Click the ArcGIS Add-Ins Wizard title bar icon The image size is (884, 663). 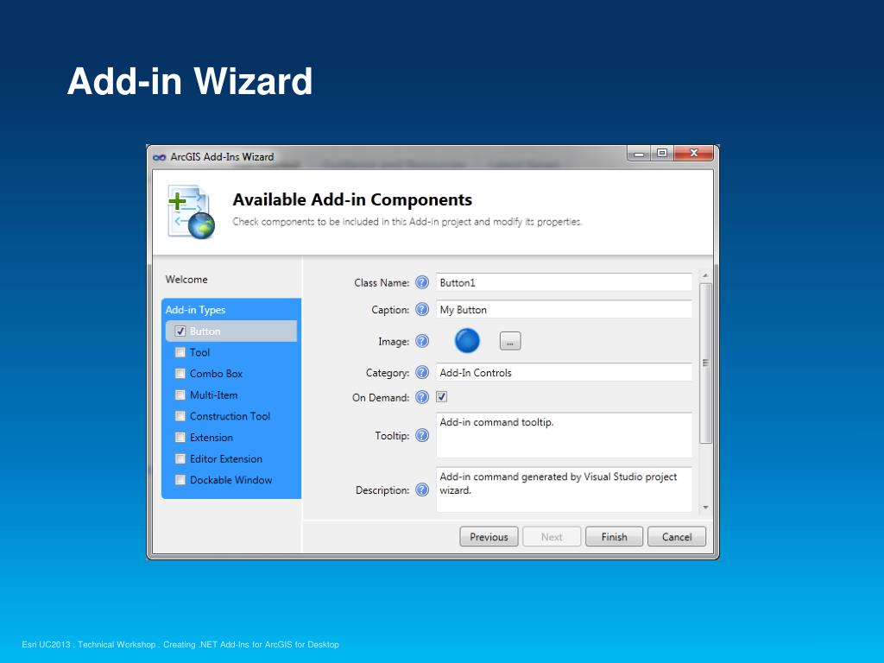click(x=159, y=157)
